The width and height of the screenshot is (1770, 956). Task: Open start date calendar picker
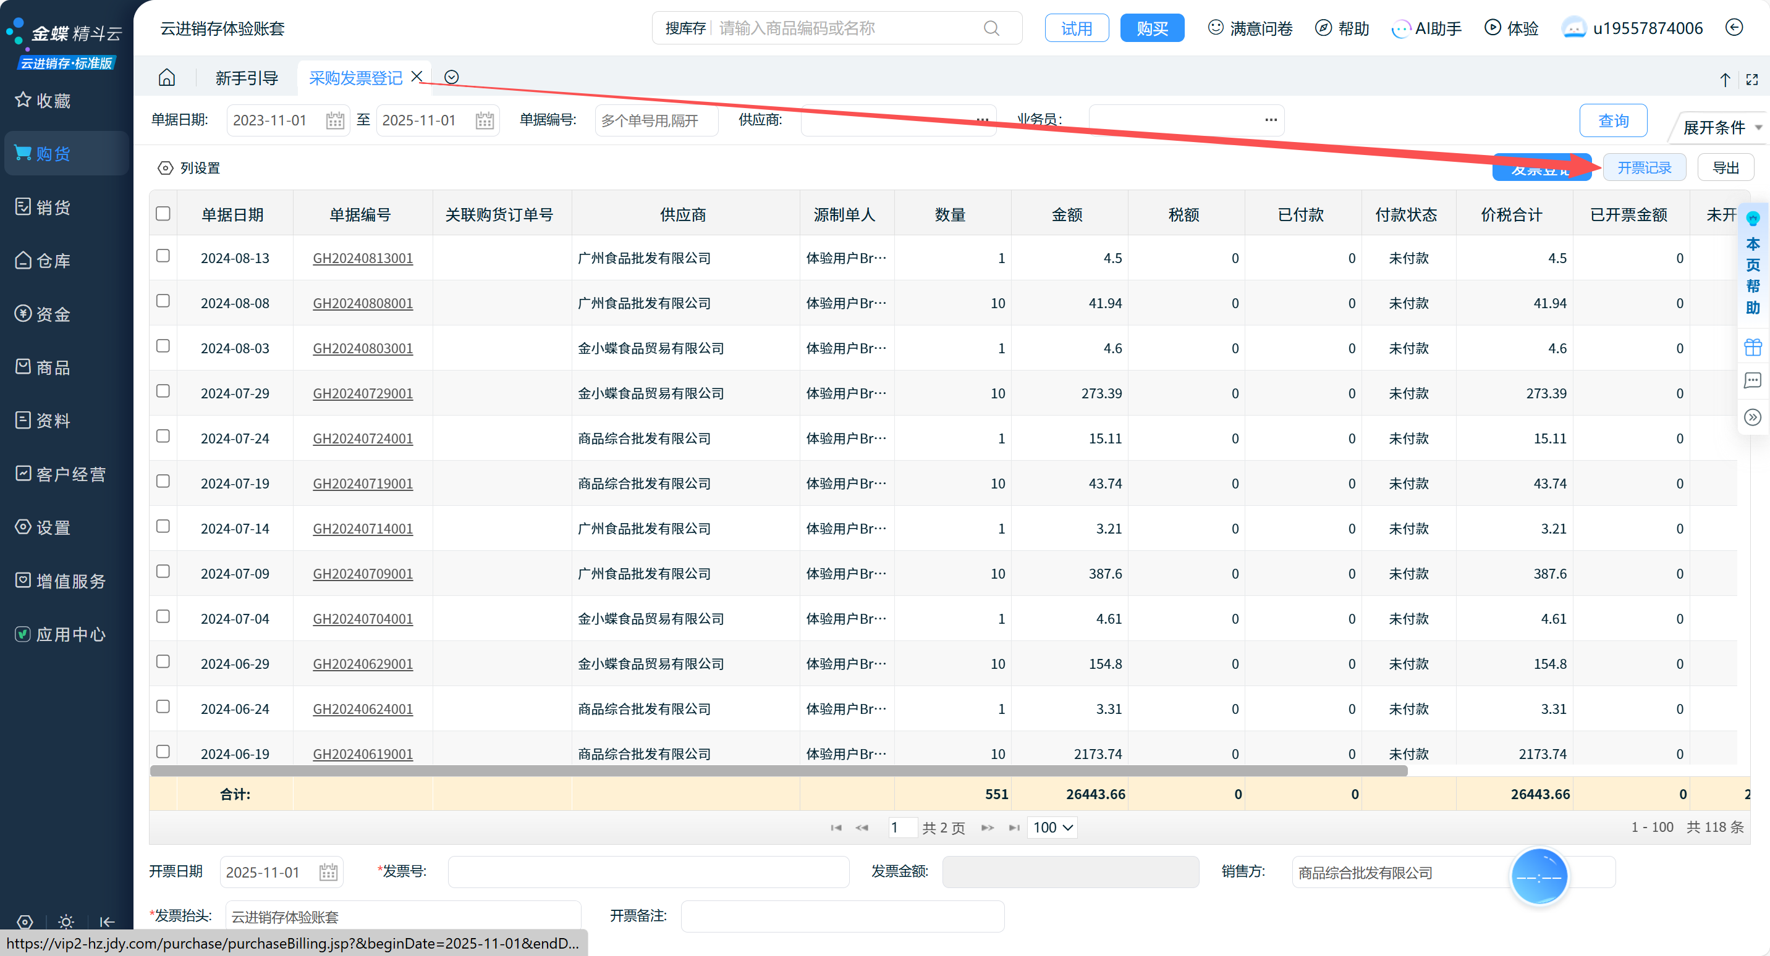334,121
